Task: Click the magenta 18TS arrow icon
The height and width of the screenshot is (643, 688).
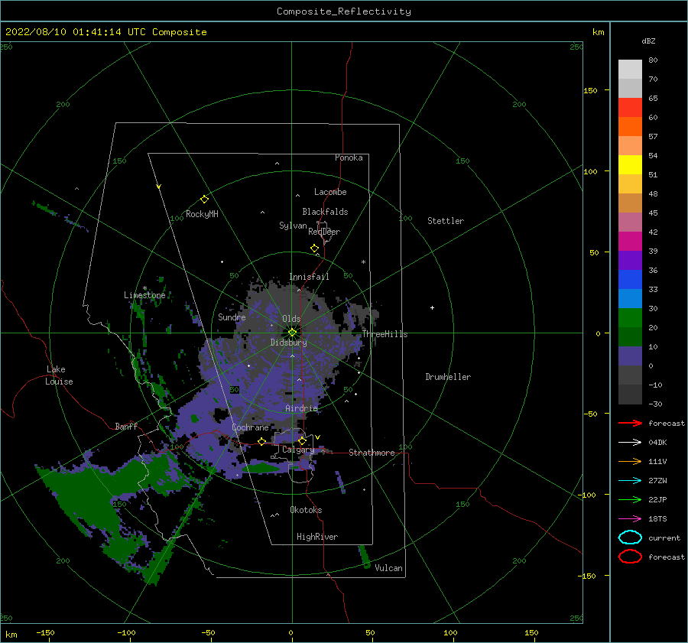Action: pos(630,518)
